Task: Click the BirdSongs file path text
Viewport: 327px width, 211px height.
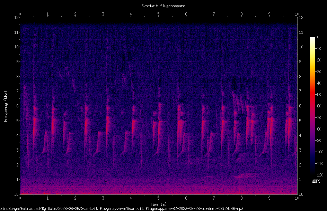Action: [122, 209]
